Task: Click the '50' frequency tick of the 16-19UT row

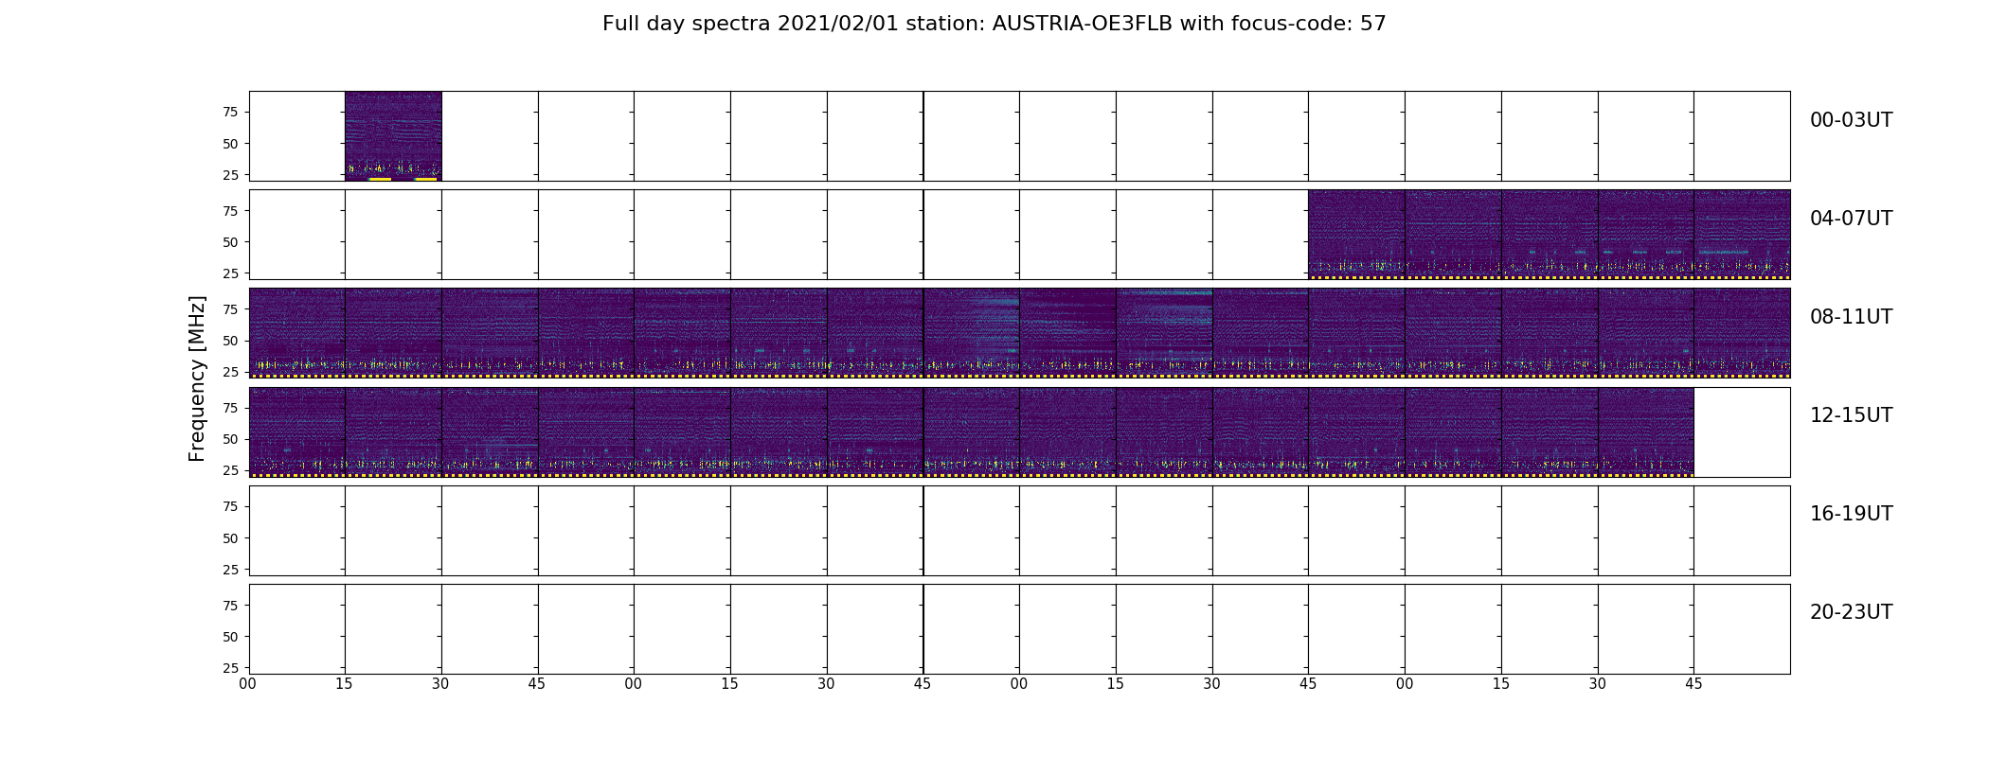Action: [x=229, y=538]
